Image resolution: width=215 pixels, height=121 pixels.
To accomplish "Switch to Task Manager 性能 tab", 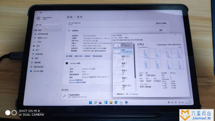I will (x=117, y=40).
